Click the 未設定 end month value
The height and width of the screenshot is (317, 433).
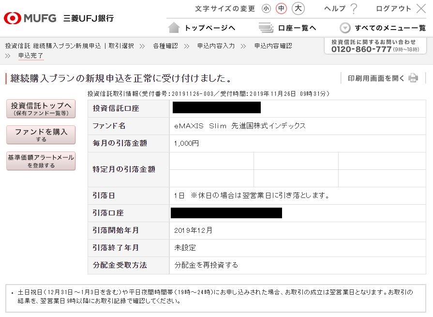185,248
